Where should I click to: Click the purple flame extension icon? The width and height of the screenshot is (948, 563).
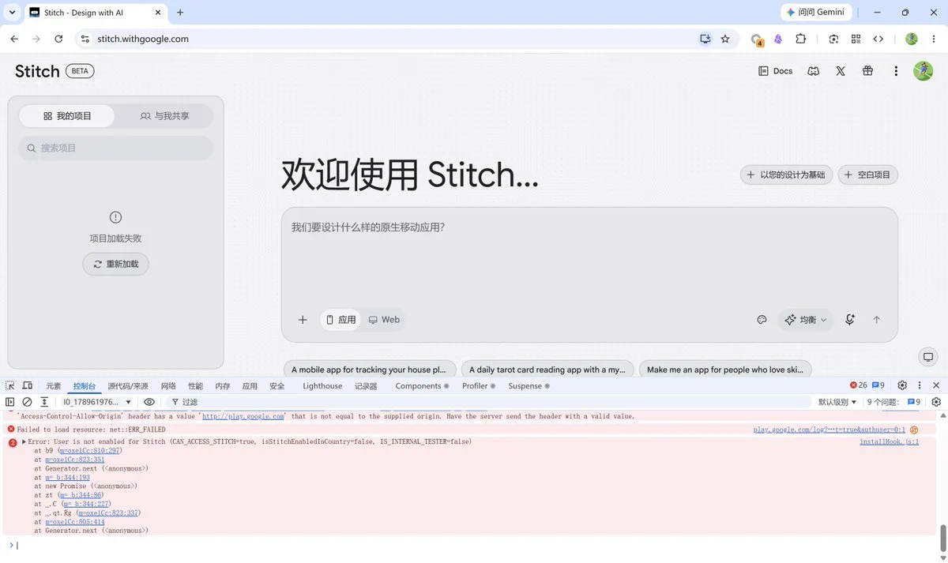point(778,39)
